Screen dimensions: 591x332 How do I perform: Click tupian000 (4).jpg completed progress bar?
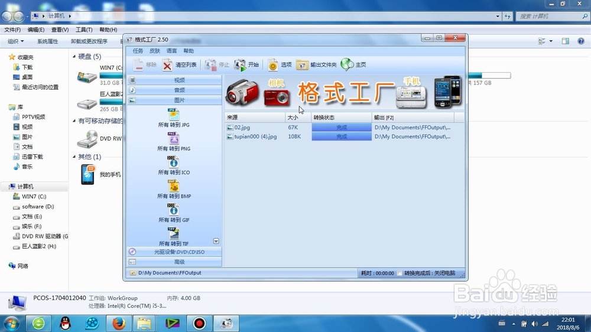click(x=342, y=136)
